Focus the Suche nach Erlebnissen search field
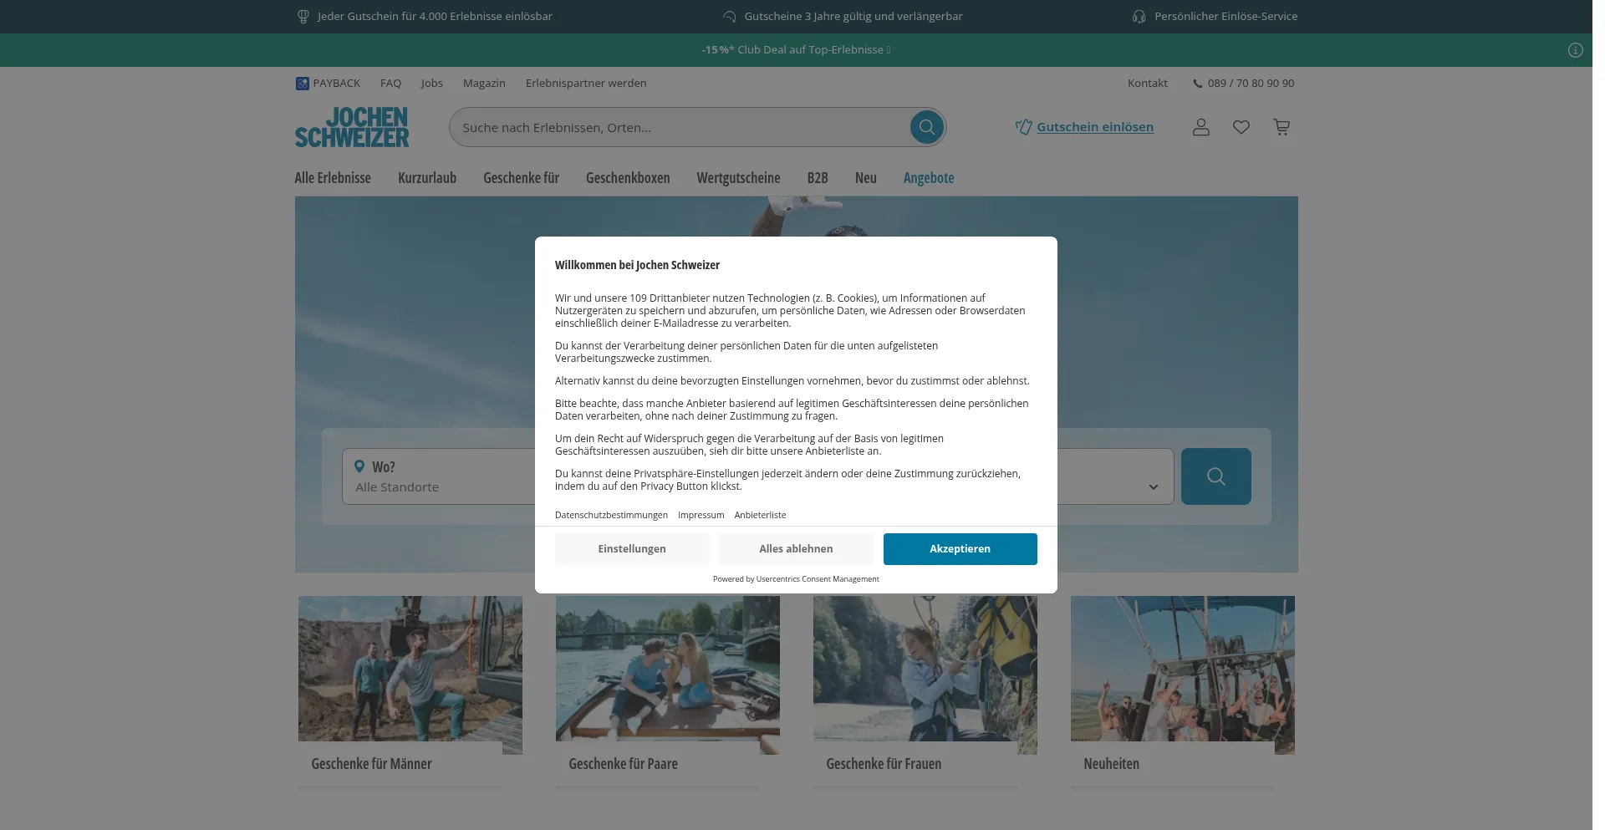 coord(677,127)
